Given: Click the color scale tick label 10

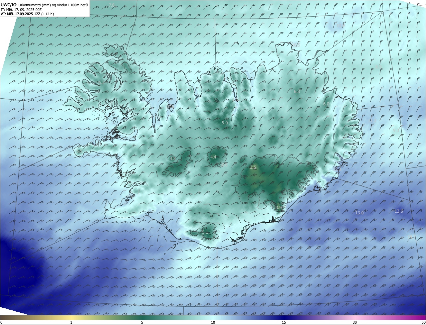Looking at the screenshot, I should tap(213, 322).
